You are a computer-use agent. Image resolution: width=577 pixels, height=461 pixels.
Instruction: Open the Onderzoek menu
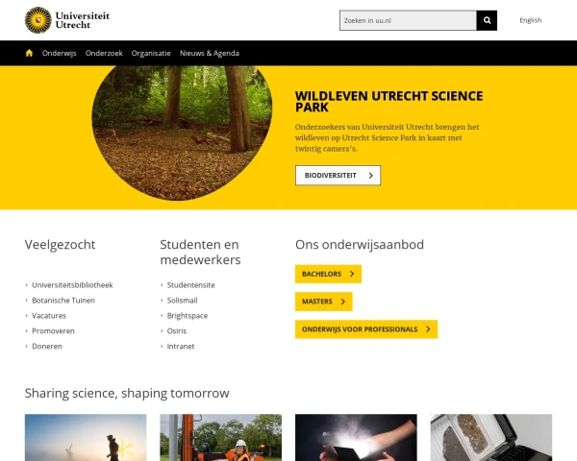pos(104,54)
